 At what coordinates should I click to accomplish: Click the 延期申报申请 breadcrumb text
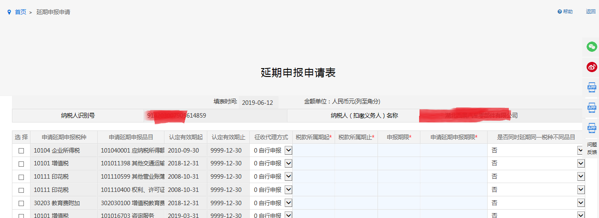coord(53,12)
